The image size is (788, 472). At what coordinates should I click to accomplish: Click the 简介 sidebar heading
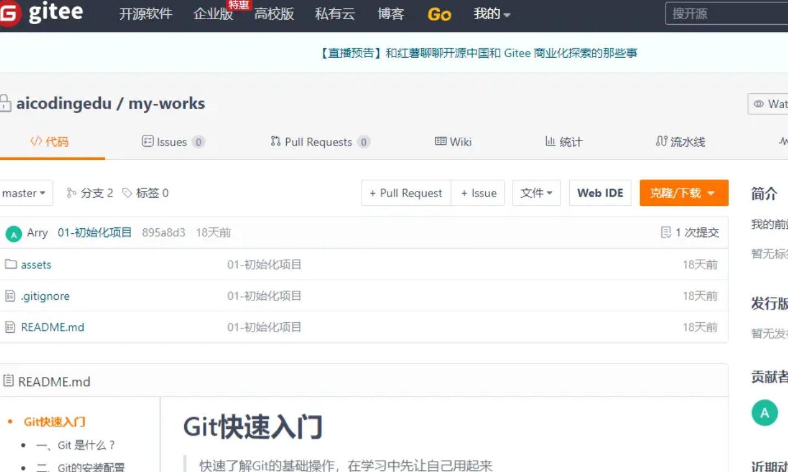coord(764,194)
